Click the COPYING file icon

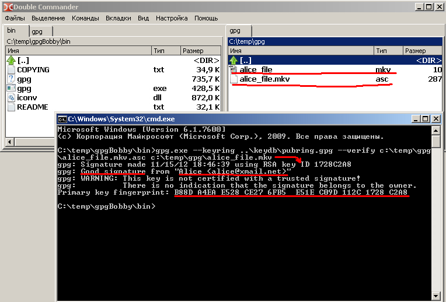click(11, 70)
